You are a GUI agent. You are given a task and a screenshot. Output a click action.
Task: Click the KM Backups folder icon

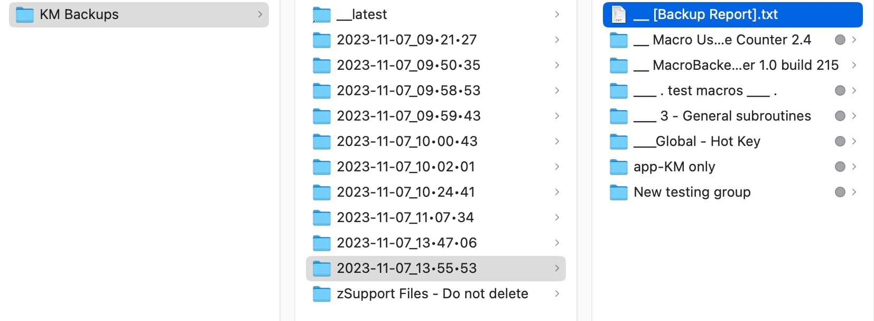tap(25, 15)
